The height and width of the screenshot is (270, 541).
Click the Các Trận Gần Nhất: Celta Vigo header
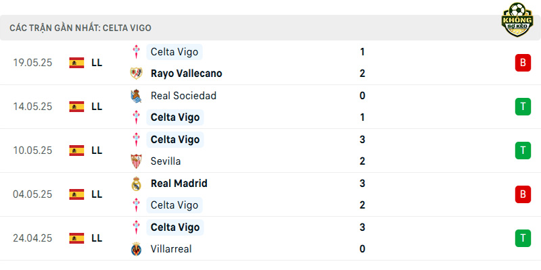(x=80, y=28)
